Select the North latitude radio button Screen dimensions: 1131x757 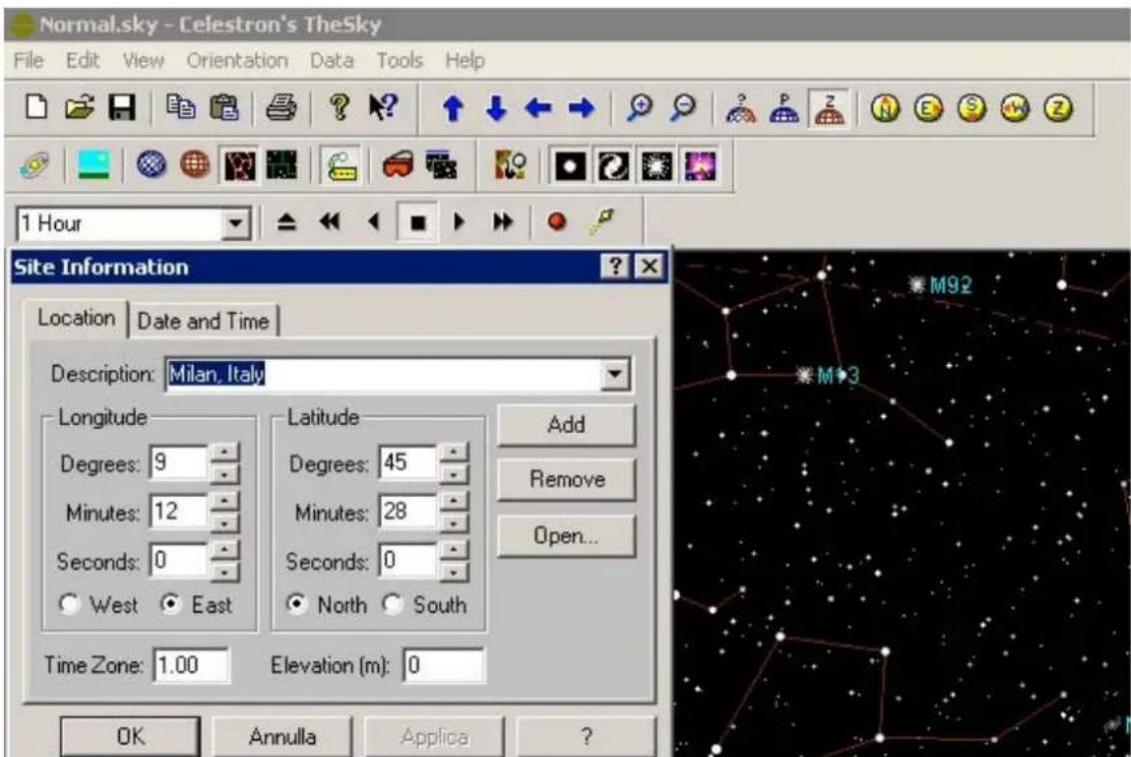click(296, 603)
